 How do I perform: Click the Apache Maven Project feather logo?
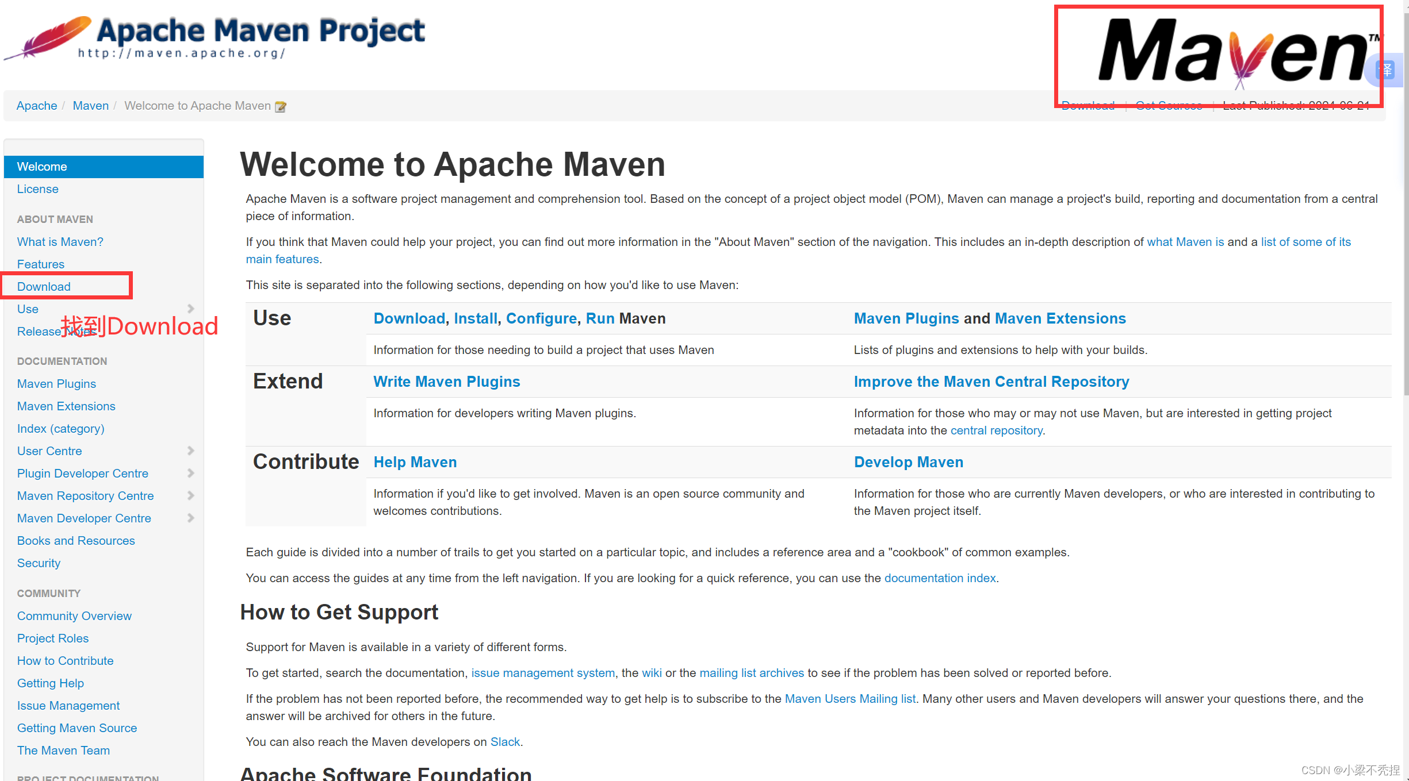point(215,38)
